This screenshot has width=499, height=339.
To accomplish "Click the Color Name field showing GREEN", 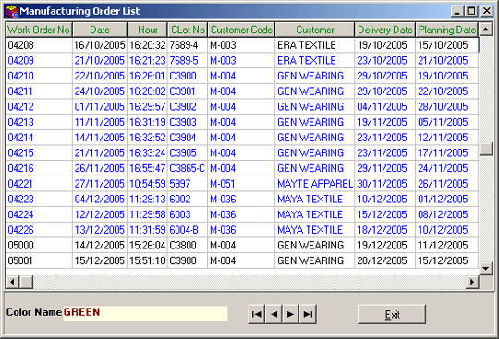I will [145, 313].
